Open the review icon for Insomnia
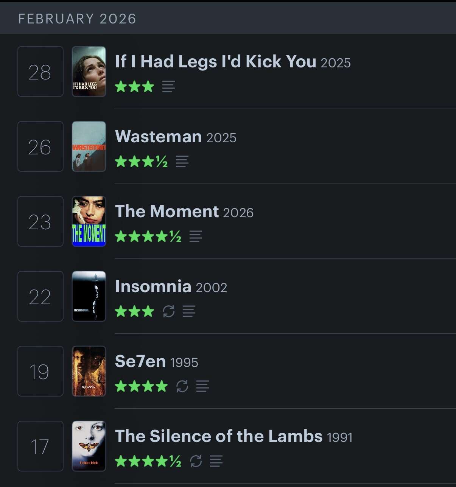456x487 pixels. click(x=189, y=311)
